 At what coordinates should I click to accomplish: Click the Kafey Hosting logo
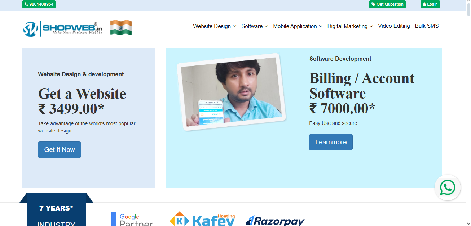[x=202, y=219]
